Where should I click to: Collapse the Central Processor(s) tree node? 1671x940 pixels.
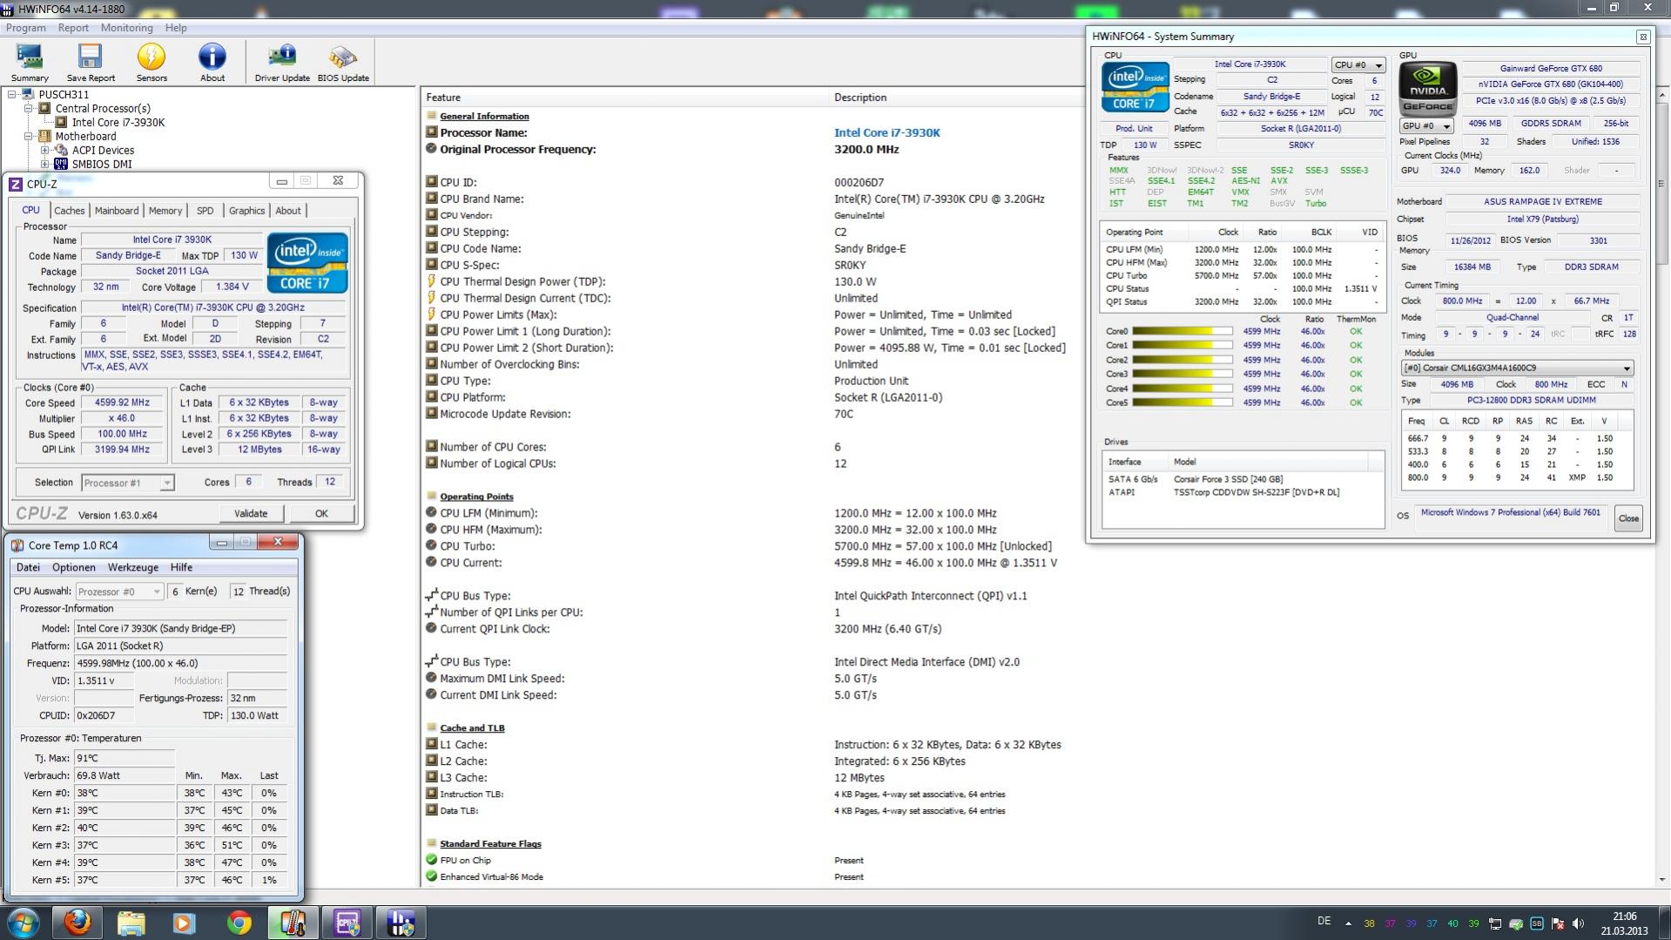tap(29, 108)
